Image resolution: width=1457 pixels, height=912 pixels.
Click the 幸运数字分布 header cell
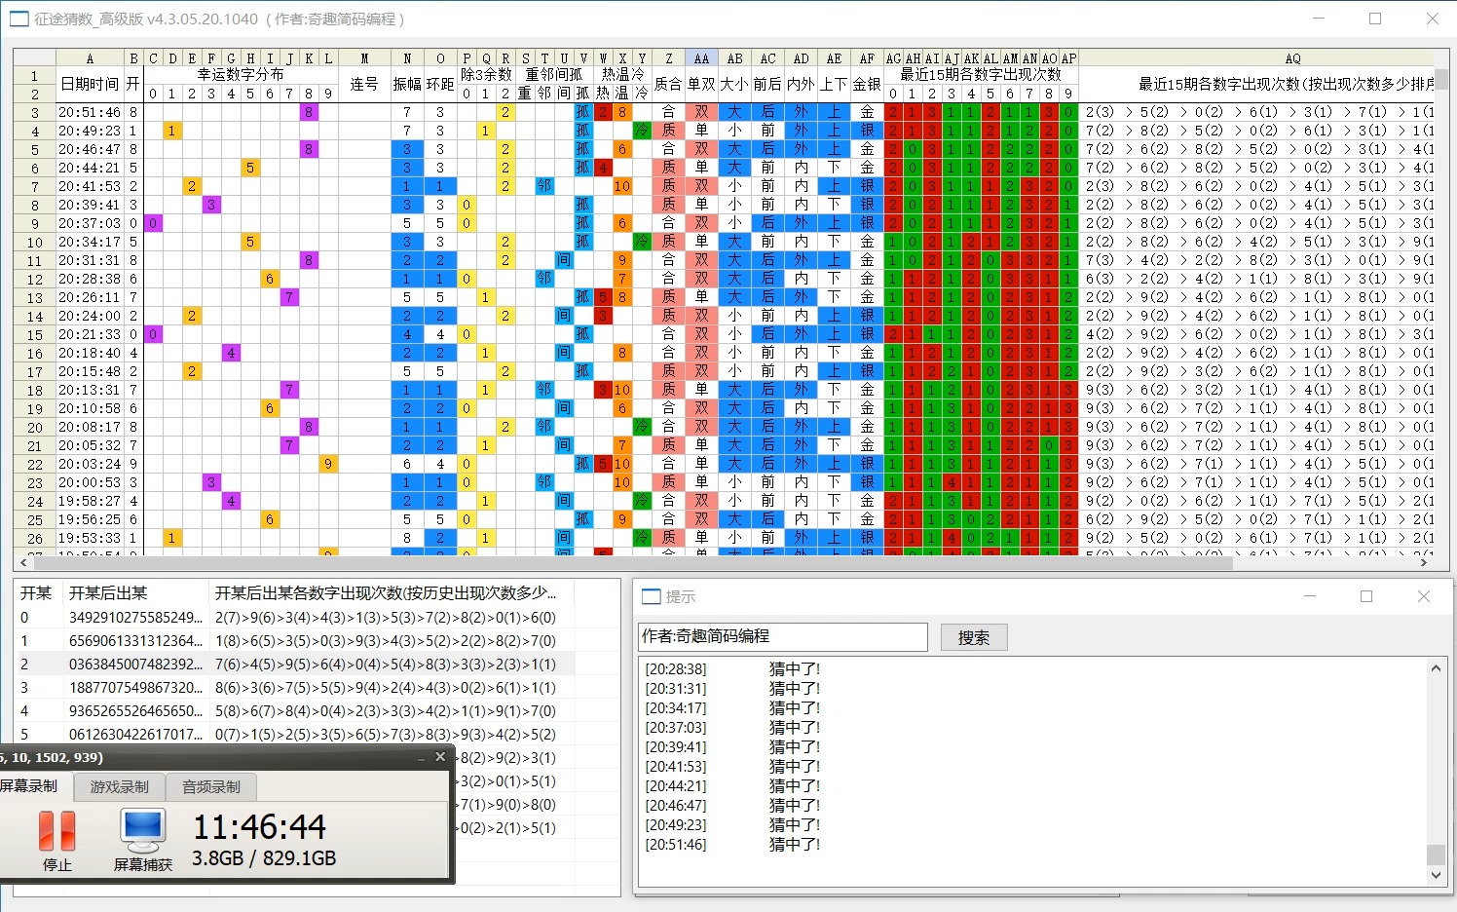point(241,75)
